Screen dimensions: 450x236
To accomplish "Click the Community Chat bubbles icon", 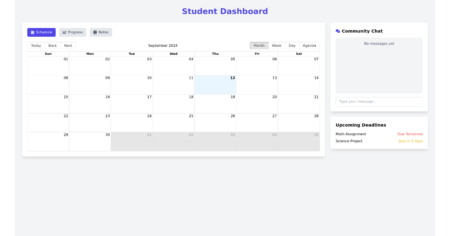I will pos(338,31).
